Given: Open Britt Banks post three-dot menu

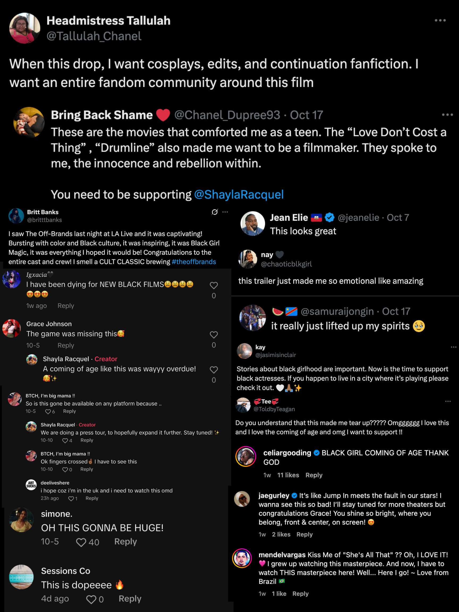Looking at the screenshot, I should tap(225, 212).
